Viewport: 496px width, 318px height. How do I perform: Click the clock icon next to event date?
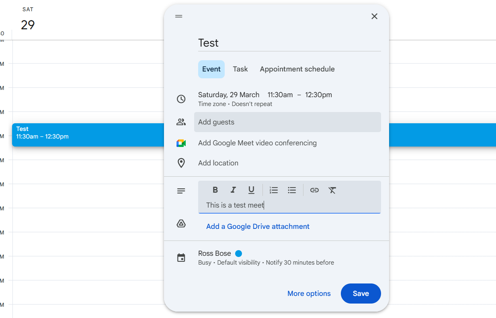click(181, 99)
